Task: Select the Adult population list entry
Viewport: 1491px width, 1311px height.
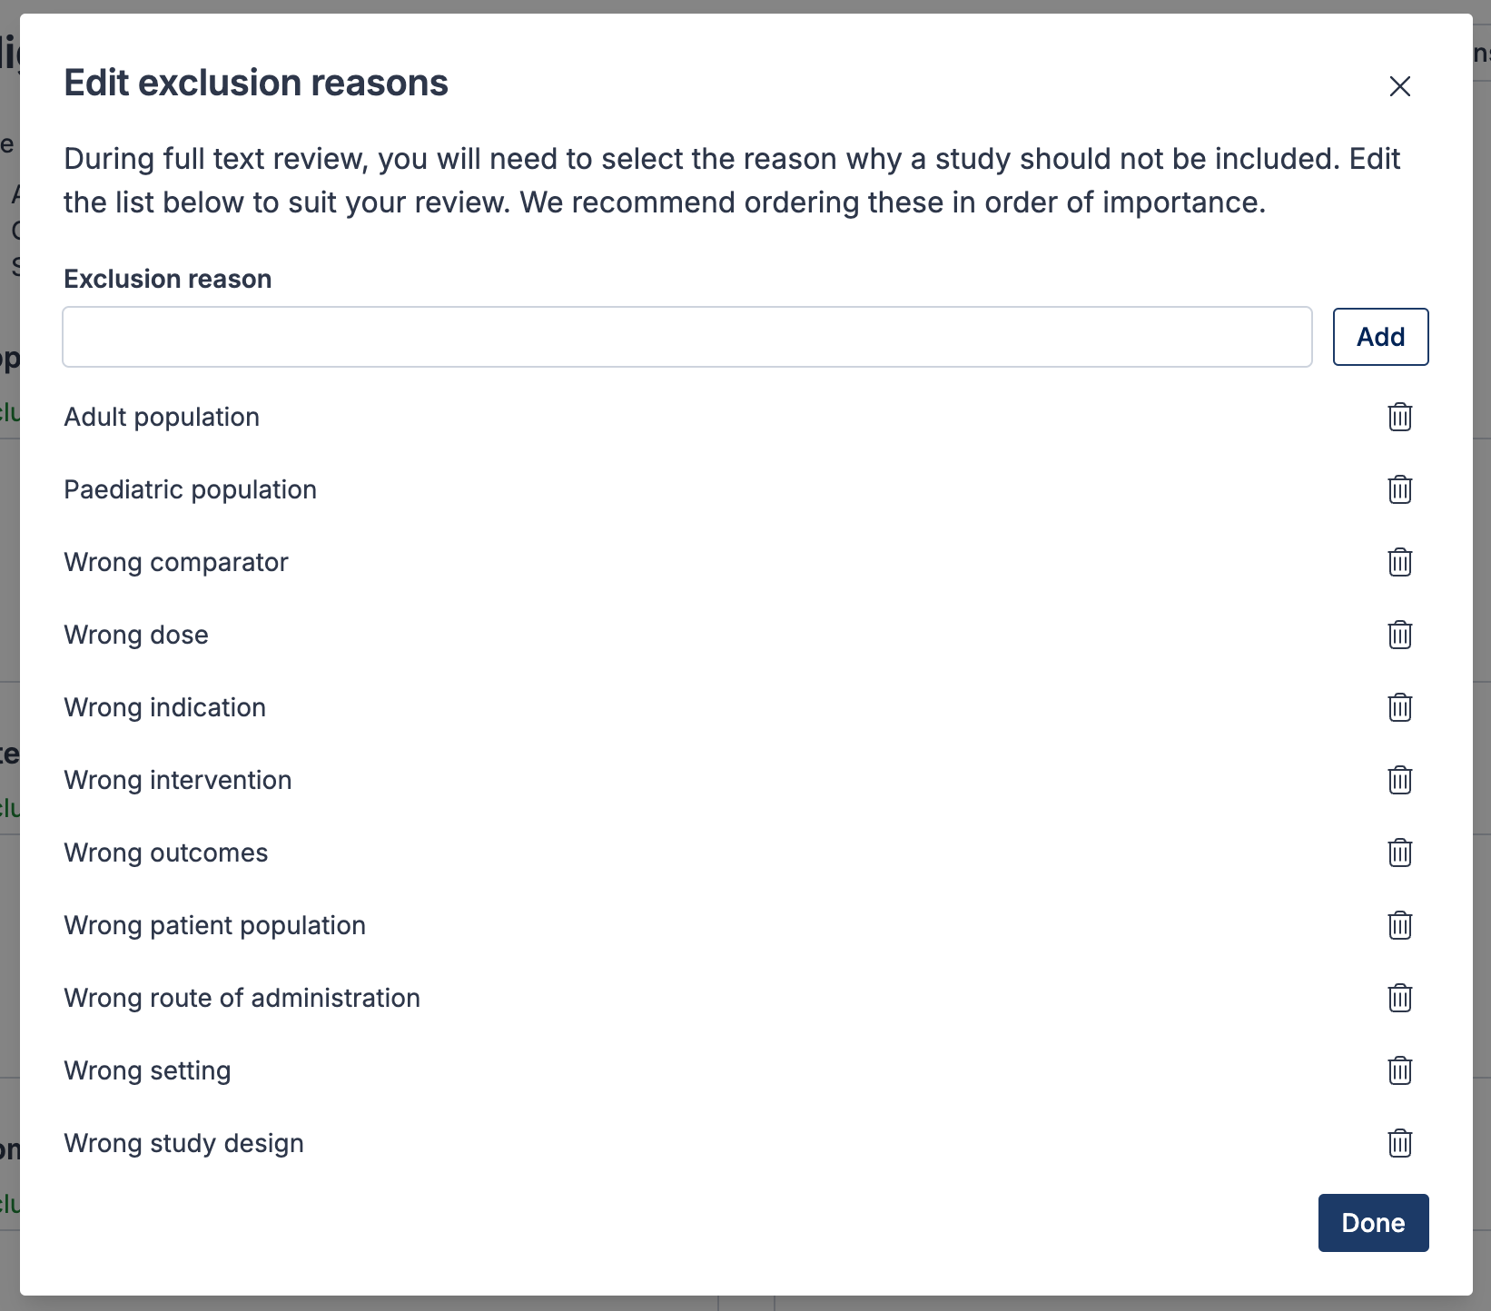Action: [x=162, y=417]
